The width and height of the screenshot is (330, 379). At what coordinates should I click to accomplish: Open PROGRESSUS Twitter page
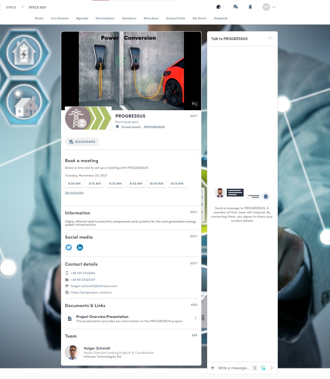click(69, 247)
